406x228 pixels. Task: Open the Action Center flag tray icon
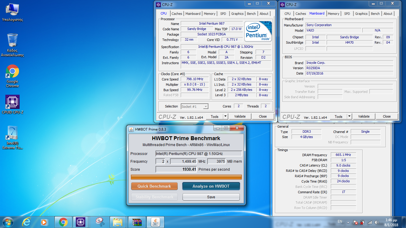click(x=355, y=222)
